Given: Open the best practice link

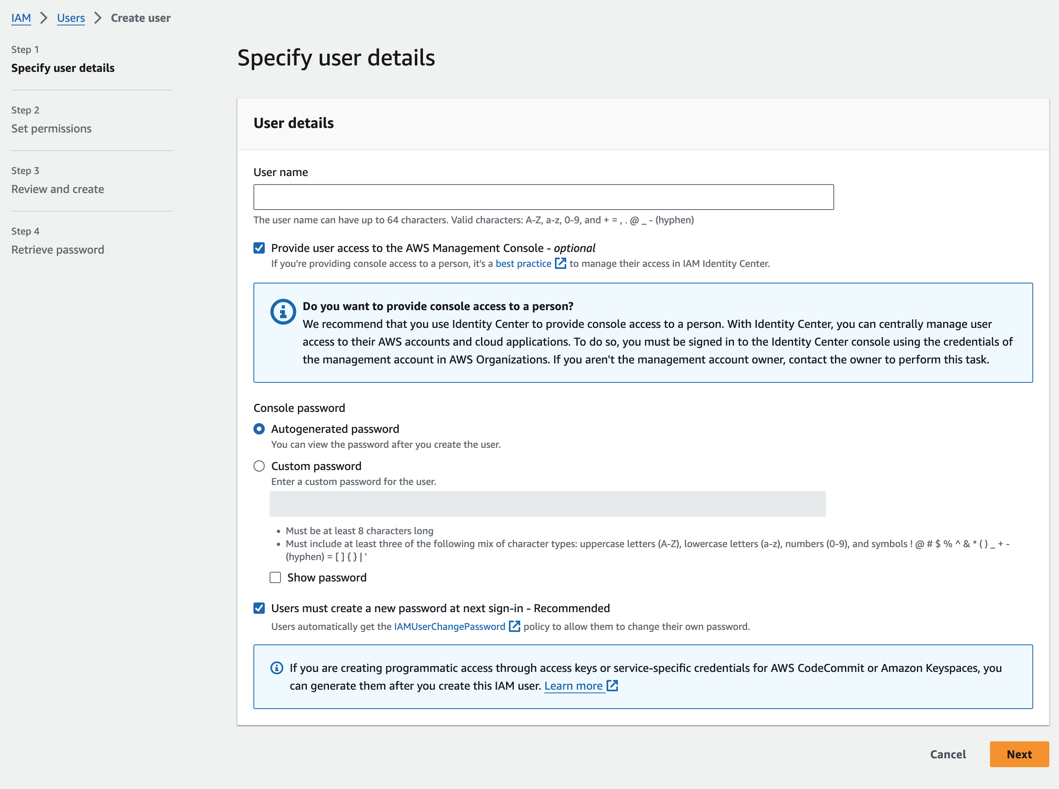Looking at the screenshot, I should click(x=523, y=264).
